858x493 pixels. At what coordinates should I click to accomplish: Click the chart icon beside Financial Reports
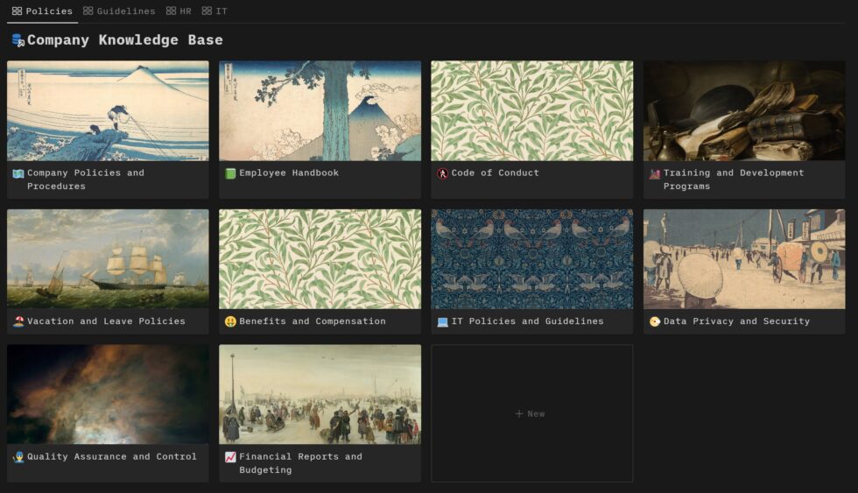(230, 457)
